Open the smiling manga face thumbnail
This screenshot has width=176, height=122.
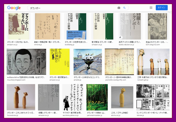[x=26, y=62]
